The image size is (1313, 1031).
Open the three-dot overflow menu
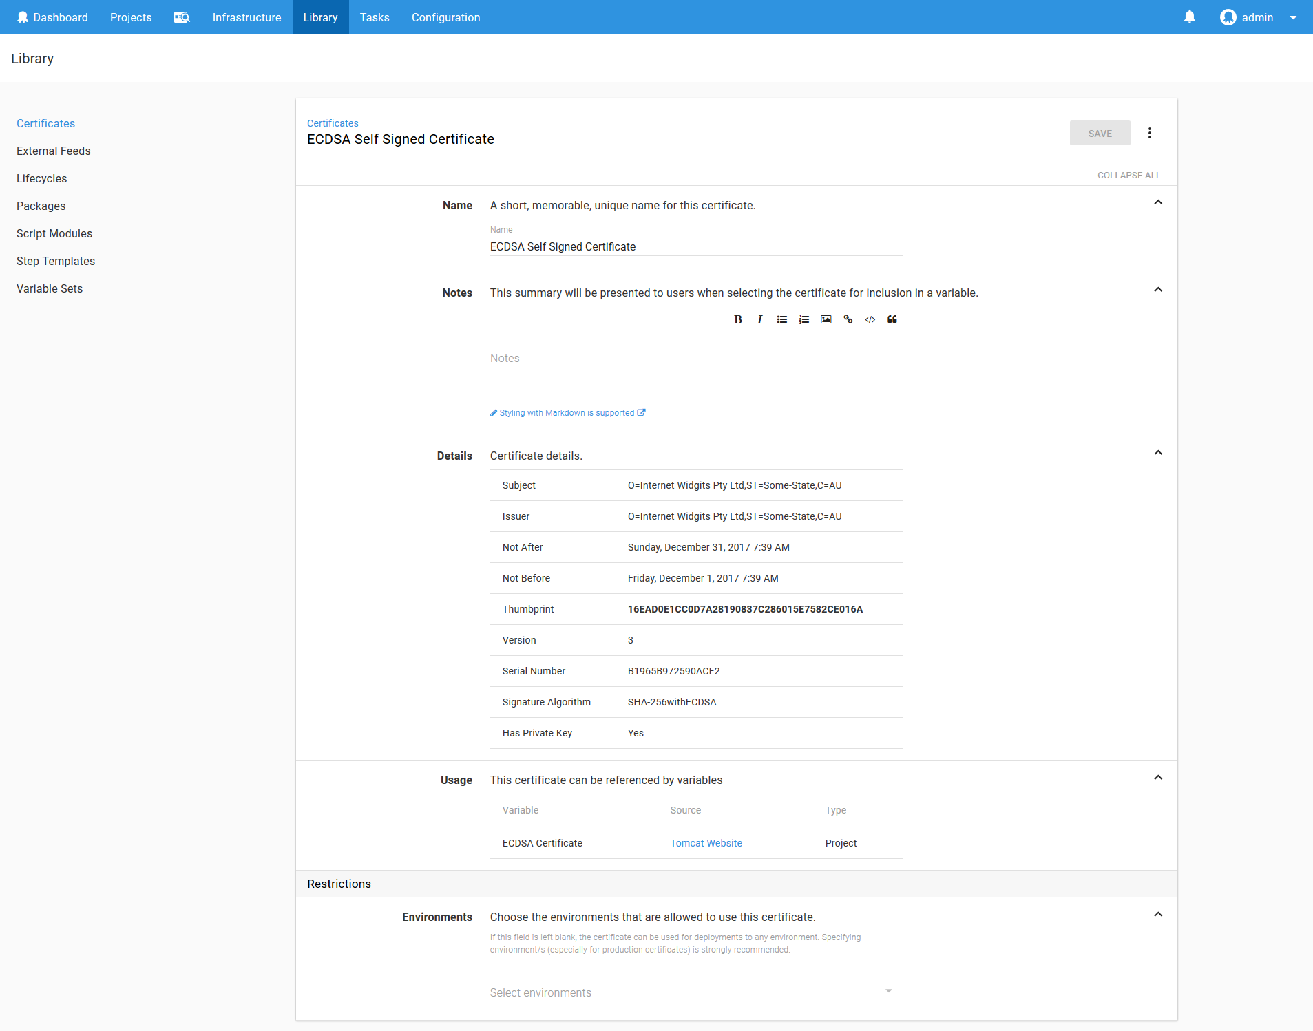[1149, 133]
